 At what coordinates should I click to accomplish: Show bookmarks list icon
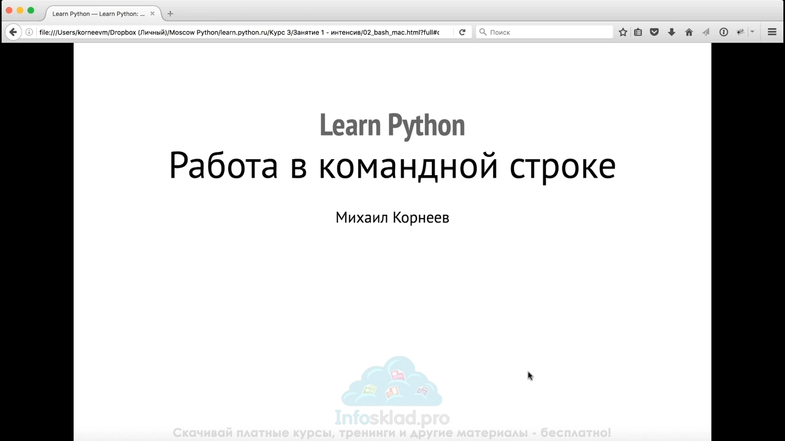[638, 32]
